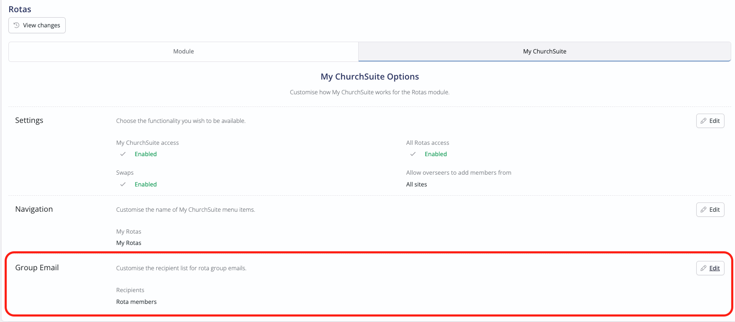Viewport: 735px width, 322px height.
Task: Click Enabled under Swaps
Action: [x=146, y=184]
